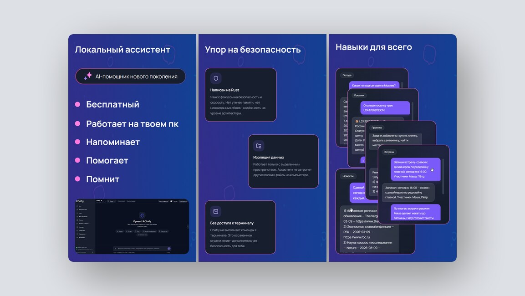The height and width of the screenshot is (296, 525).
Task: Click the terminal icon above Без доступа к терминалу
Action: [216, 211]
